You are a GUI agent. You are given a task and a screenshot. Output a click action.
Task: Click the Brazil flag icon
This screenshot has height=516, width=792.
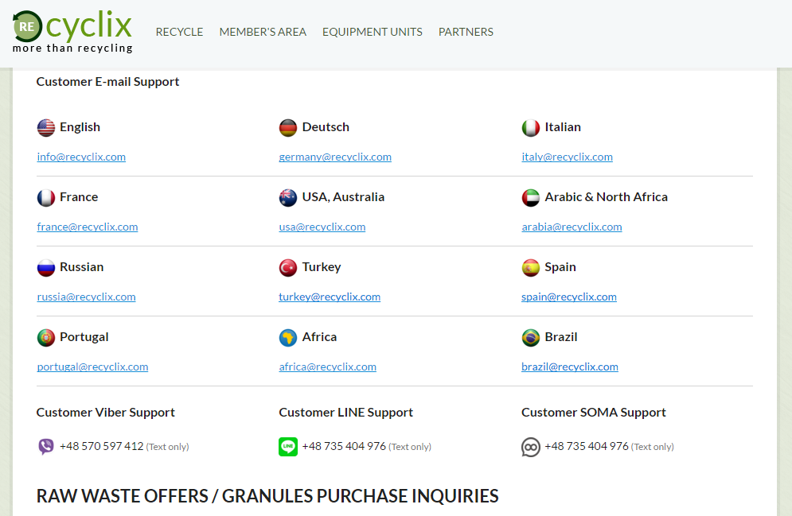[531, 337]
